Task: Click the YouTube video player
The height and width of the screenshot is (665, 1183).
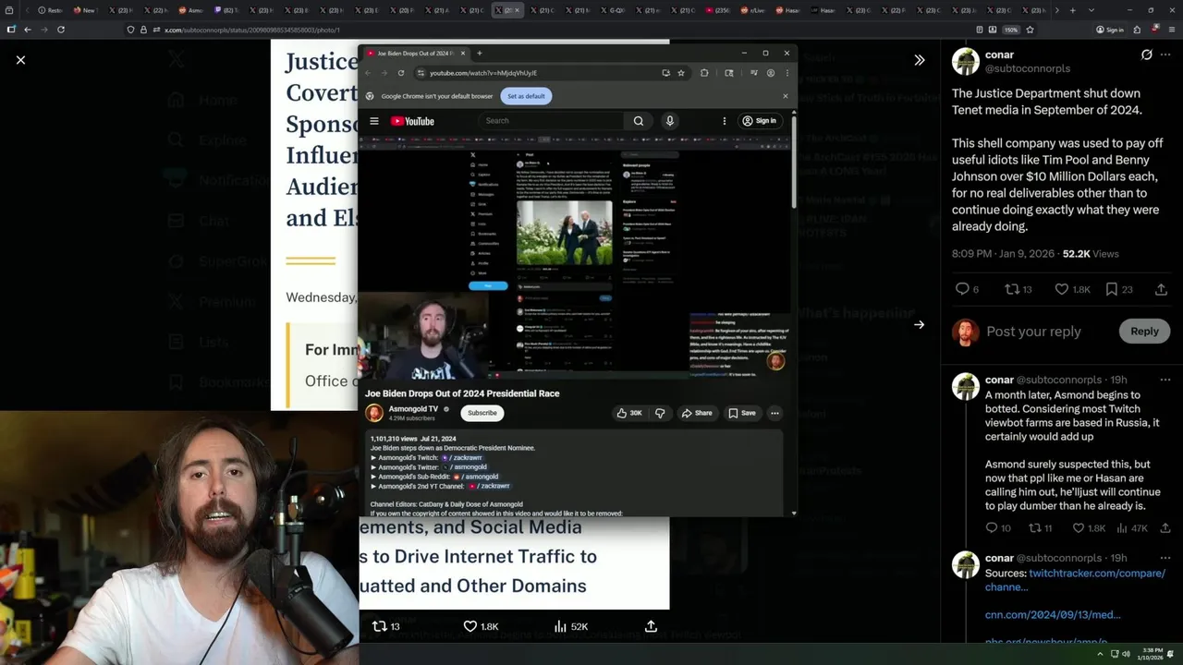Action: coord(575,257)
